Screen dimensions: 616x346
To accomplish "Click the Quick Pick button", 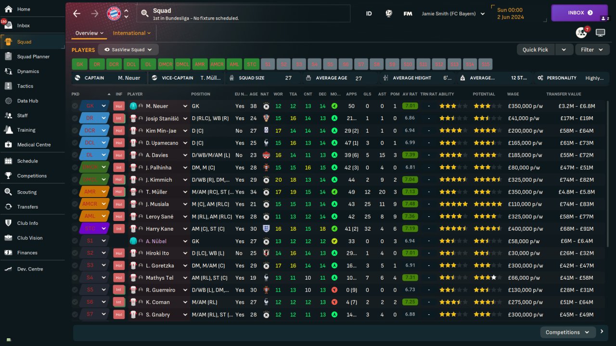I will pyautogui.click(x=535, y=49).
